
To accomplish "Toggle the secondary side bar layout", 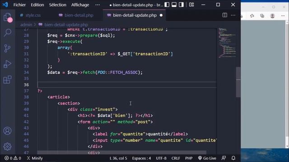I will (181, 4).
